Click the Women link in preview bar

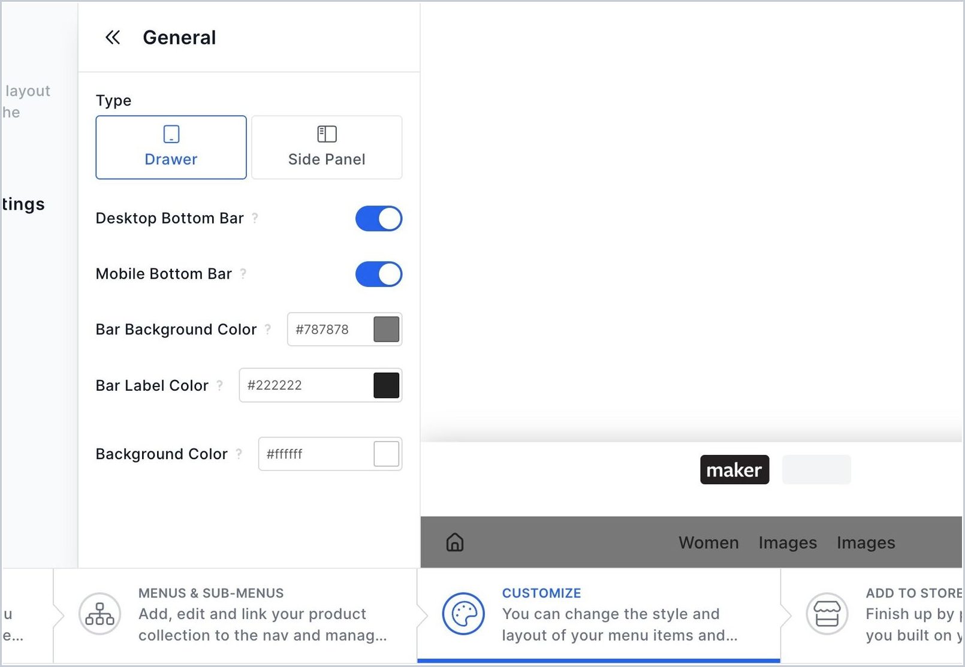[708, 543]
